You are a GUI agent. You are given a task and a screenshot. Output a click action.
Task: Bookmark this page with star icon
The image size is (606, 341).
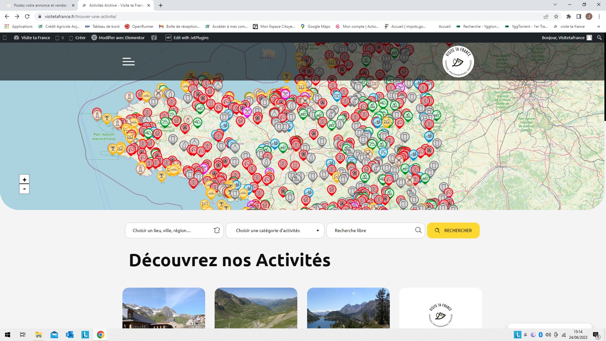point(556,16)
